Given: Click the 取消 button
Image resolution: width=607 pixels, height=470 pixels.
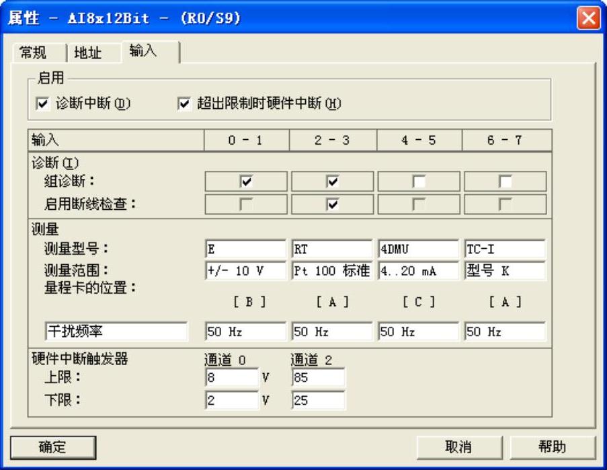Looking at the screenshot, I should pos(458,447).
